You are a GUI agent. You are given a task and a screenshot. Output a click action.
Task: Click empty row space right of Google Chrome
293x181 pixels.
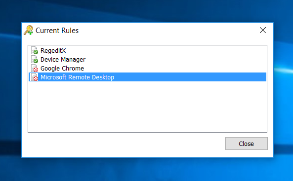tap(175, 69)
